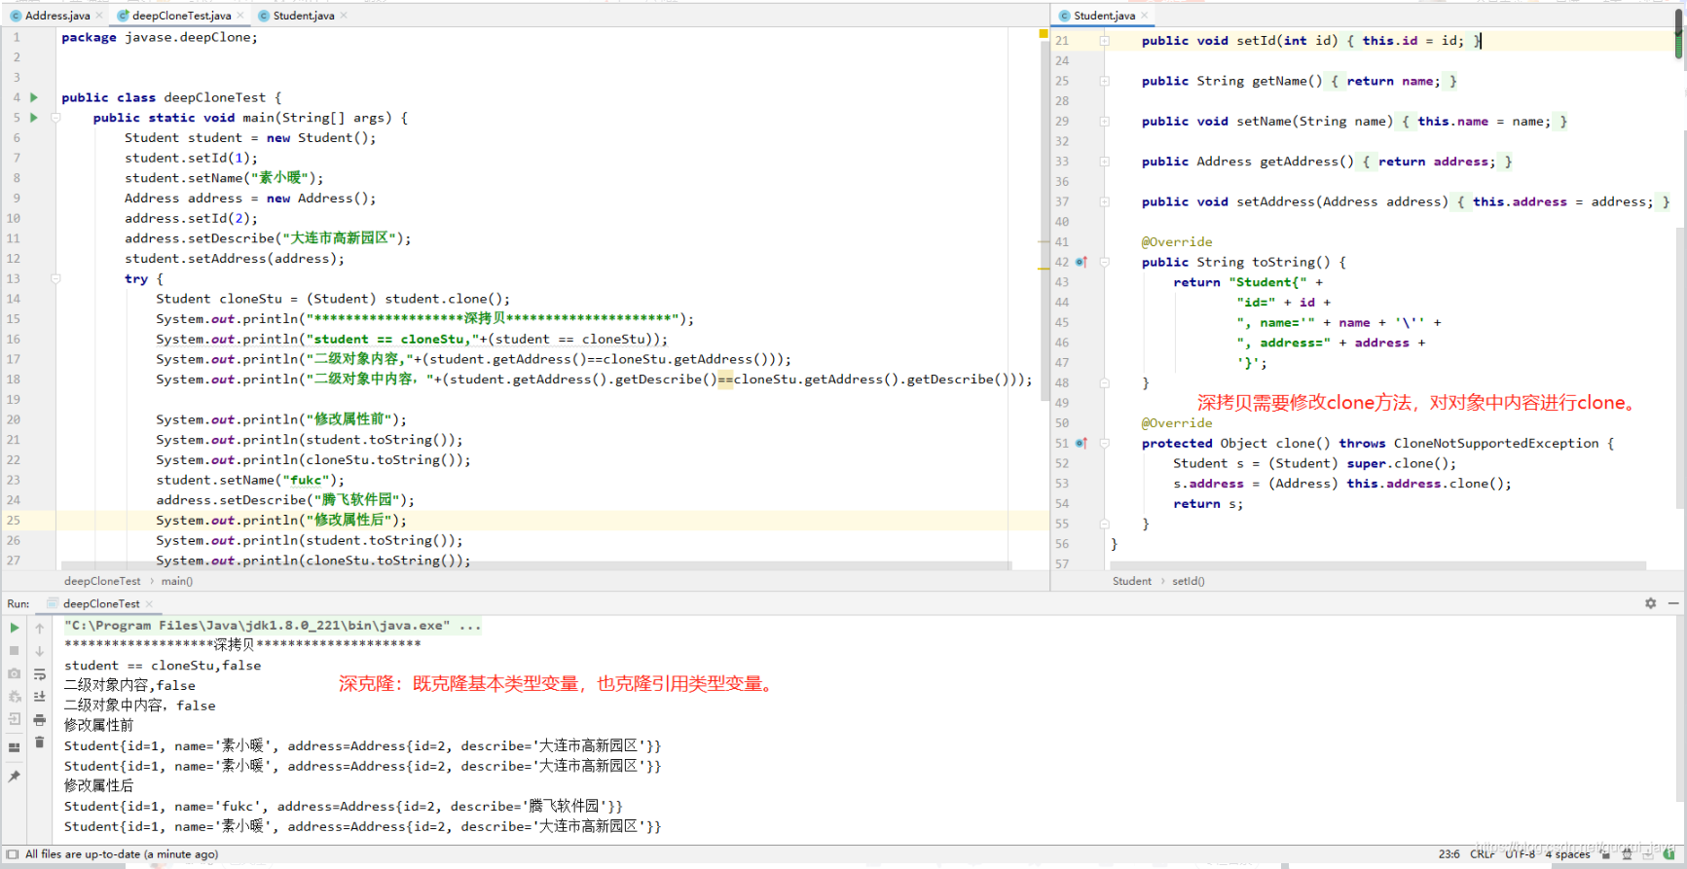
Task: Click deepCloneTest breadcrumb
Action: pos(102,581)
